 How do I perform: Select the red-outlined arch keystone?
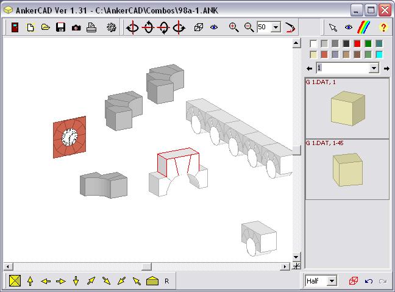pyautogui.click(x=178, y=162)
